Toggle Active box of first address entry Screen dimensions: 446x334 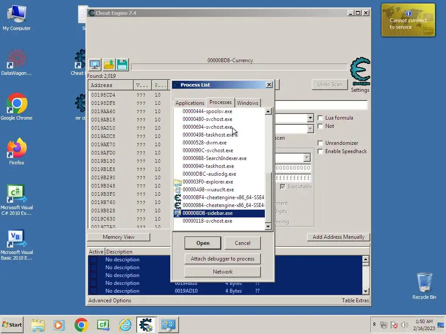pyautogui.click(x=93, y=260)
